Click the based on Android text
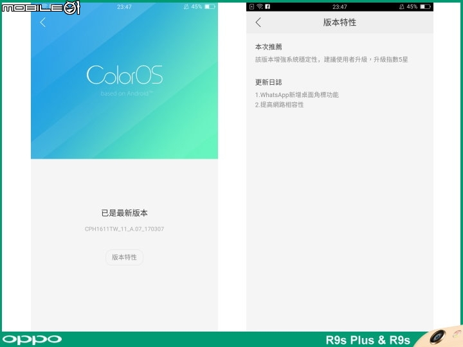The image size is (463, 347). point(127,94)
